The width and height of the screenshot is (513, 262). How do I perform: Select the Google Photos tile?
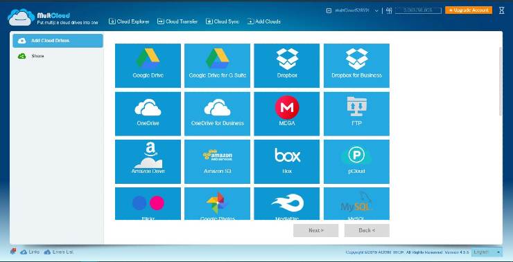pyautogui.click(x=217, y=204)
